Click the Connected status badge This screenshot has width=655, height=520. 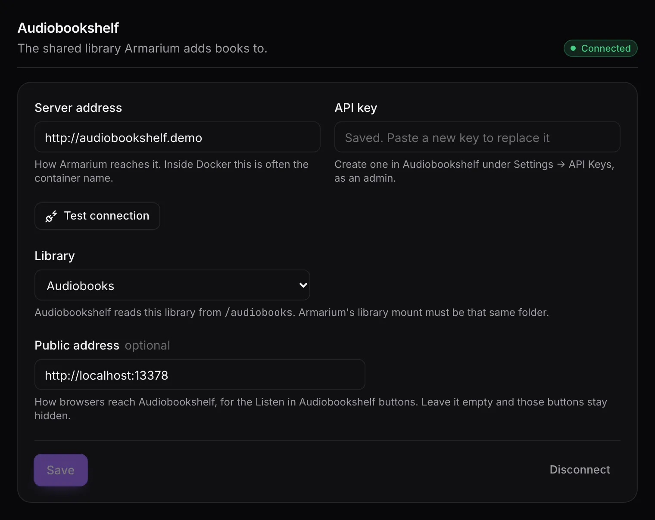pyautogui.click(x=600, y=48)
